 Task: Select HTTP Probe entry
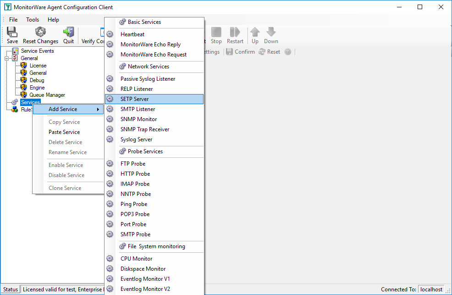tap(154, 173)
